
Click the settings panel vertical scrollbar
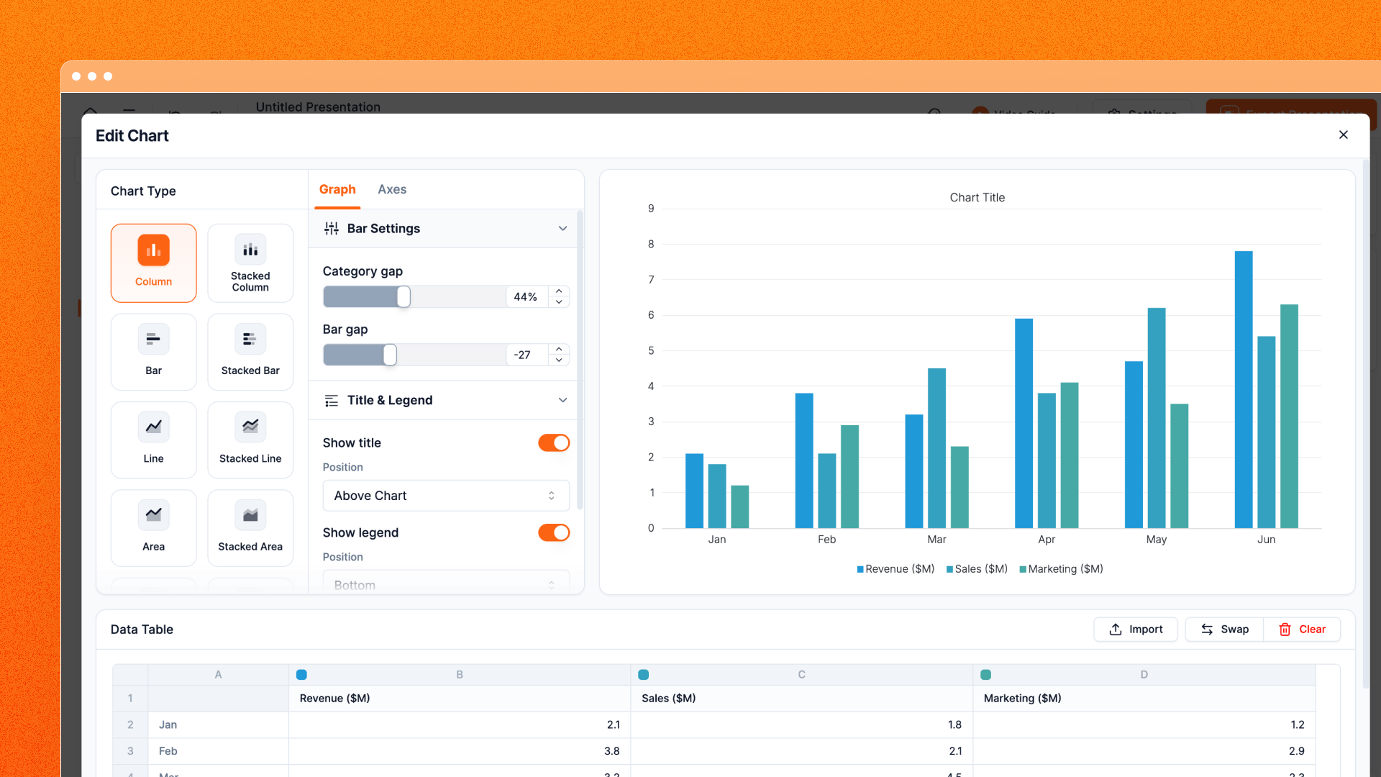[580, 360]
